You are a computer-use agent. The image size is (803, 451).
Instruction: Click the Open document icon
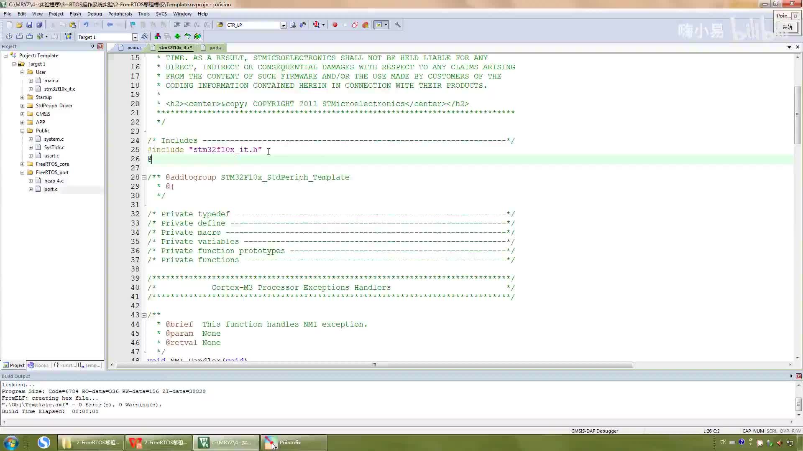[19, 25]
